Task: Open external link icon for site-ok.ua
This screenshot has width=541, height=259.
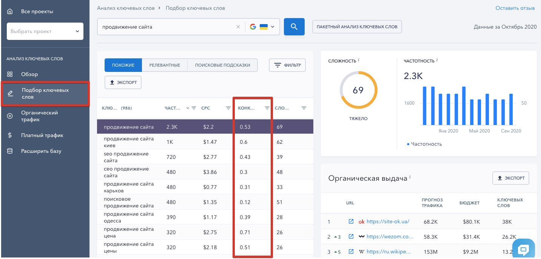Action: click(x=351, y=221)
